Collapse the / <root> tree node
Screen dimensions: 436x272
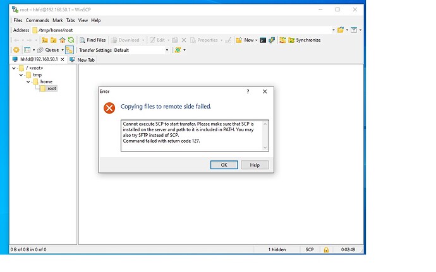coord(14,68)
